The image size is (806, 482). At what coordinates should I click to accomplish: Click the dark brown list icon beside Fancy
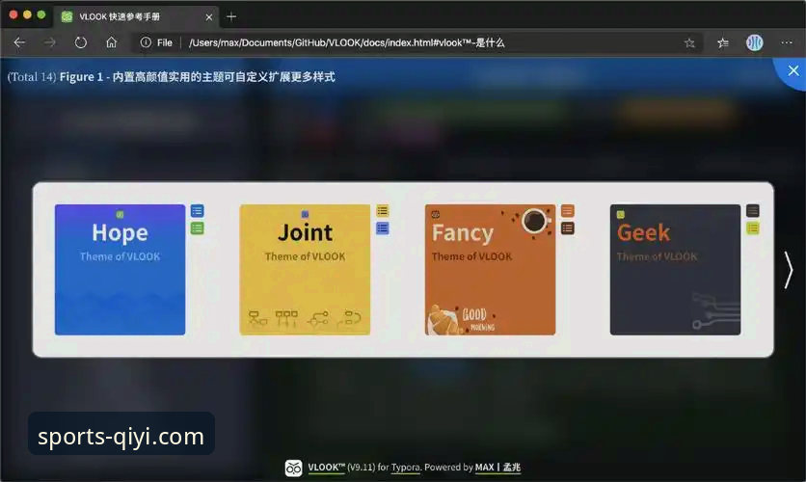pos(567,228)
